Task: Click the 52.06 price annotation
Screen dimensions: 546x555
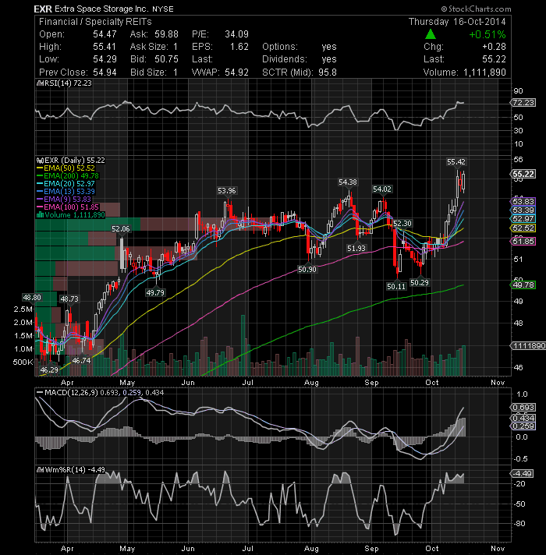Action: click(x=121, y=229)
